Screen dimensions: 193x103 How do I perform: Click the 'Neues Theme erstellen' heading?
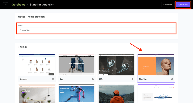(31, 17)
